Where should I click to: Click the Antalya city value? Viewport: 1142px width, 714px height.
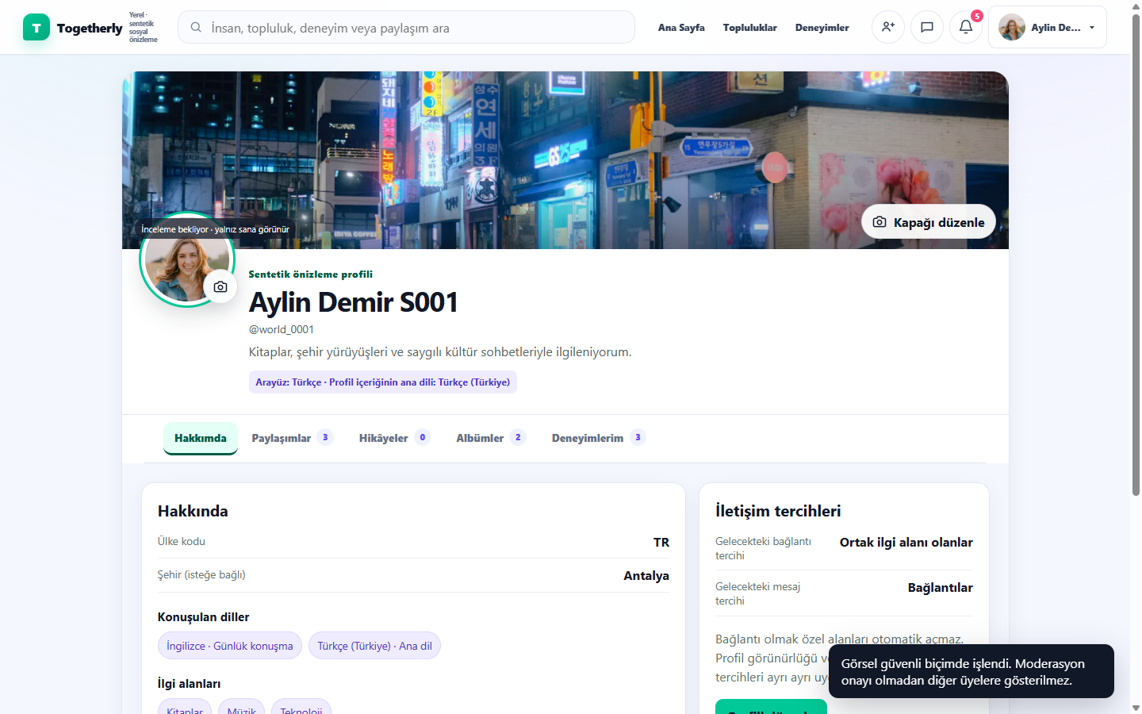coord(646,576)
